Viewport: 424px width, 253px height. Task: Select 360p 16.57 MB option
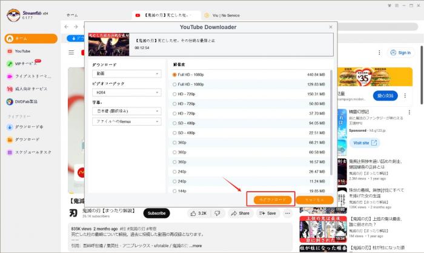point(248,162)
